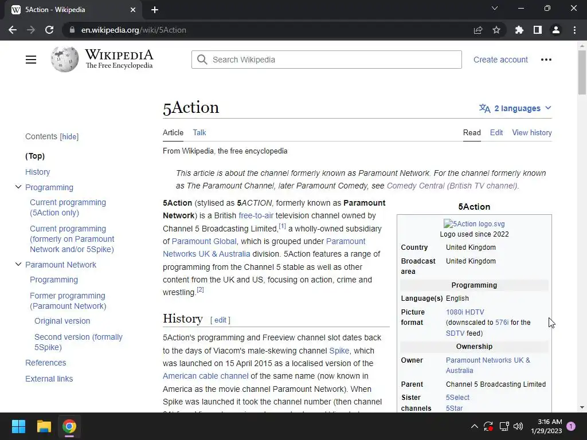Click the Wikipedia globe logo
587x440 pixels.
pos(65,60)
